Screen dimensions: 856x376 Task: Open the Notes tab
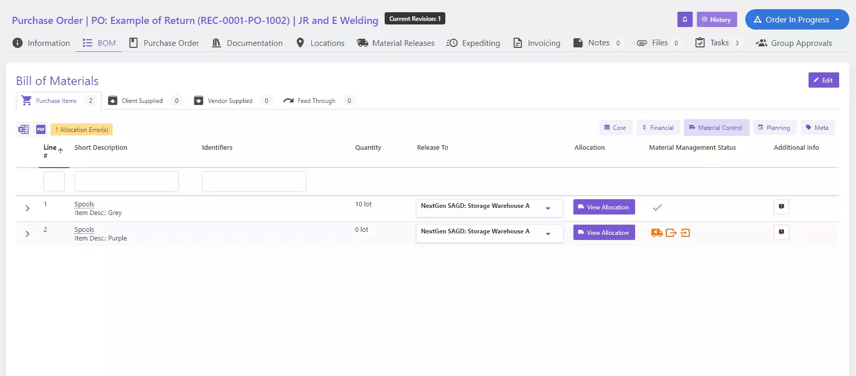pyautogui.click(x=597, y=43)
